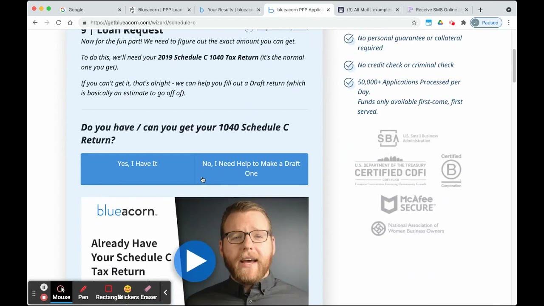Open the Google Drive extension
544x306 pixels.
440,23
